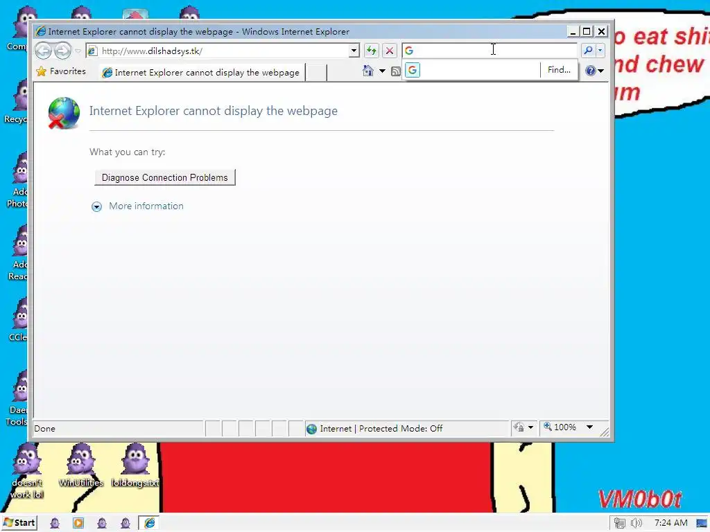Open the Favorites center

[x=61, y=71]
